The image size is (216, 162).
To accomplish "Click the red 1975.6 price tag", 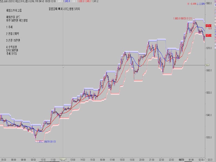I will point(208,35).
